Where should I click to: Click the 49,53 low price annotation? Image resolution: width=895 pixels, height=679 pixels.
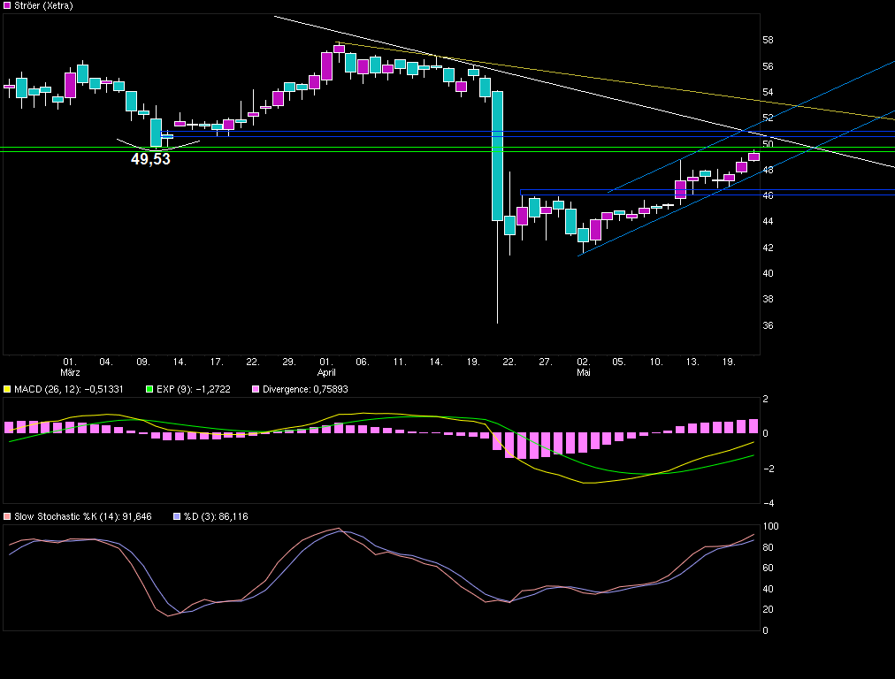[149, 159]
